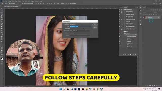Open the Filter menu
Screen dimensions: 162x91
coord(23,1)
